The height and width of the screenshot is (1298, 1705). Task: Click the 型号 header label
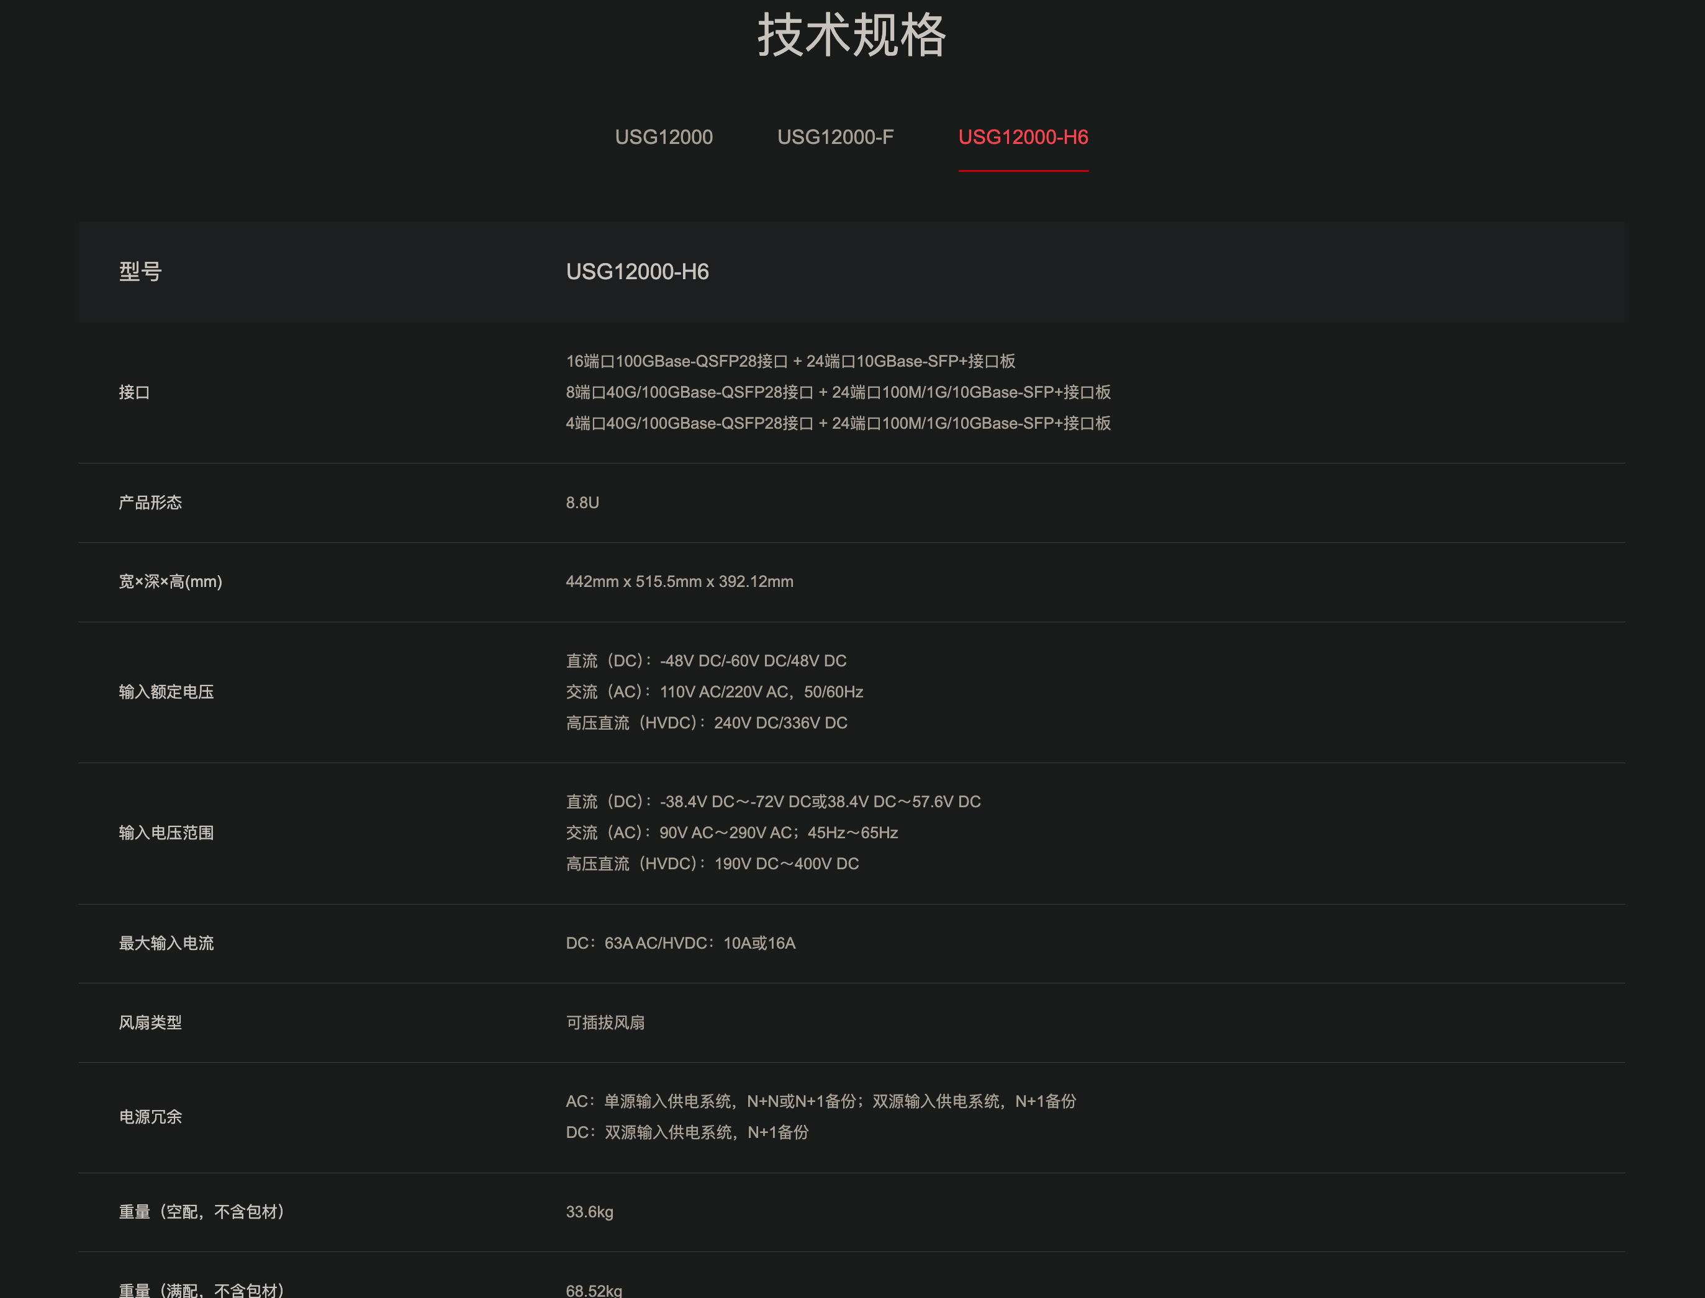point(140,271)
